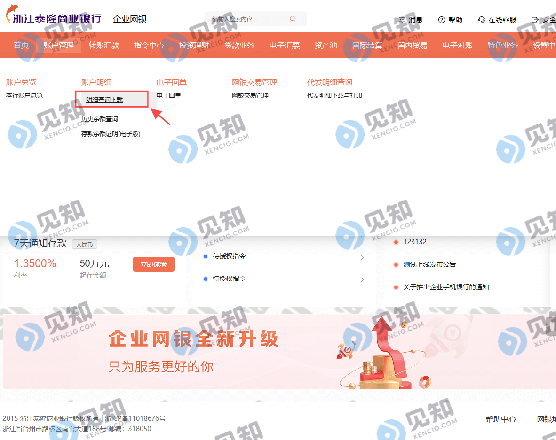
Task: Open 代发明细下载与打印 link
Action: coord(334,96)
